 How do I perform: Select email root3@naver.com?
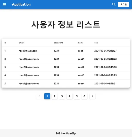click(29, 75)
